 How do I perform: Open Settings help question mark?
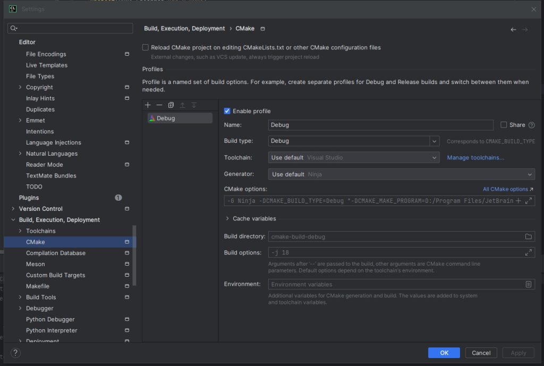pyautogui.click(x=15, y=353)
